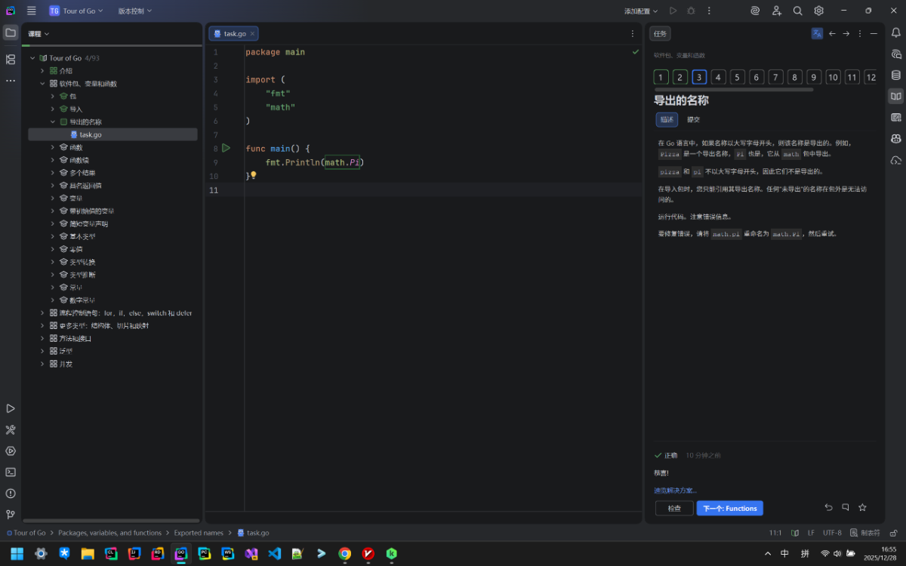Expand the 函数 lesson in course tree
Viewport: 906px width, 566px height.
52,147
